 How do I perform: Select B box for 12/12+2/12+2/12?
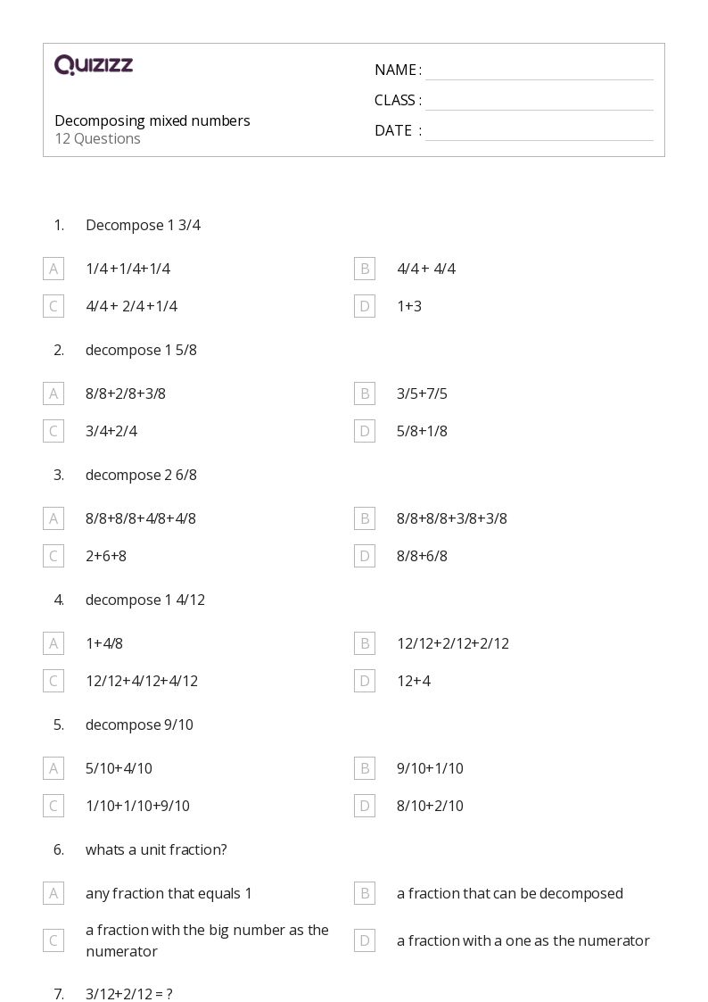point(365,643)
